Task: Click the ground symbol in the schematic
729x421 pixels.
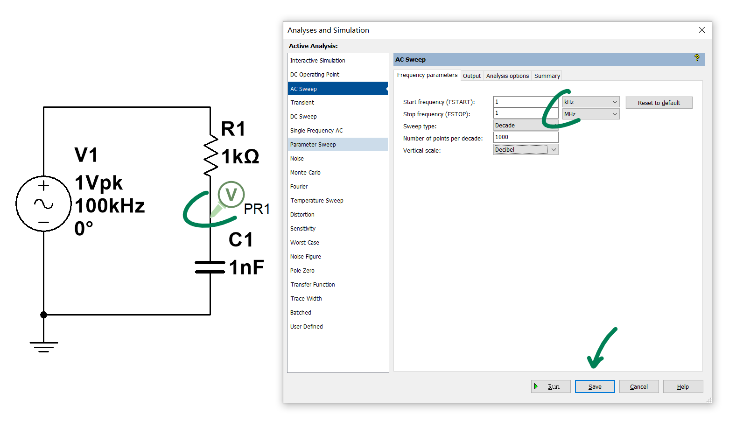Action: (x=43, y=346)
